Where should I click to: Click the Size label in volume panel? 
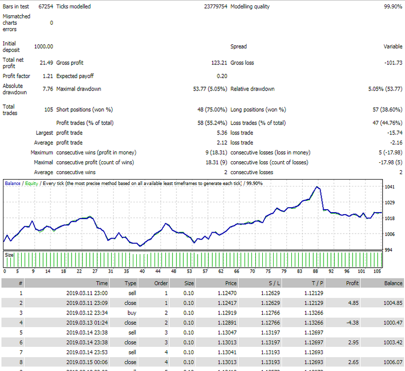pyautogui.click(x=9, y=255)
